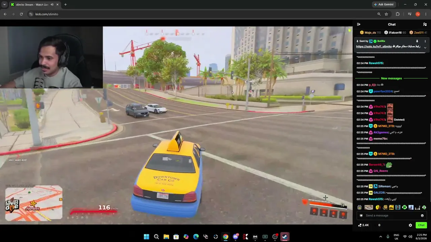431x242 pixels.
Task: Unpin the BotRix pinned message
Action: coord(417,41)
